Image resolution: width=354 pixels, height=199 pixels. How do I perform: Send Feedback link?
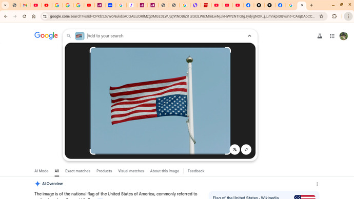(196, 171)
